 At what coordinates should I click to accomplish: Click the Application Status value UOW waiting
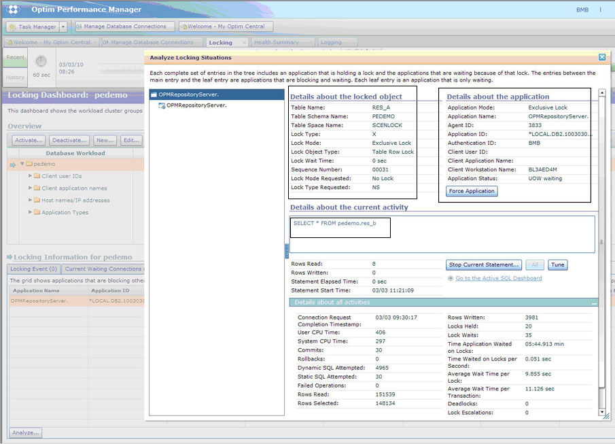(x=545, y=179)
